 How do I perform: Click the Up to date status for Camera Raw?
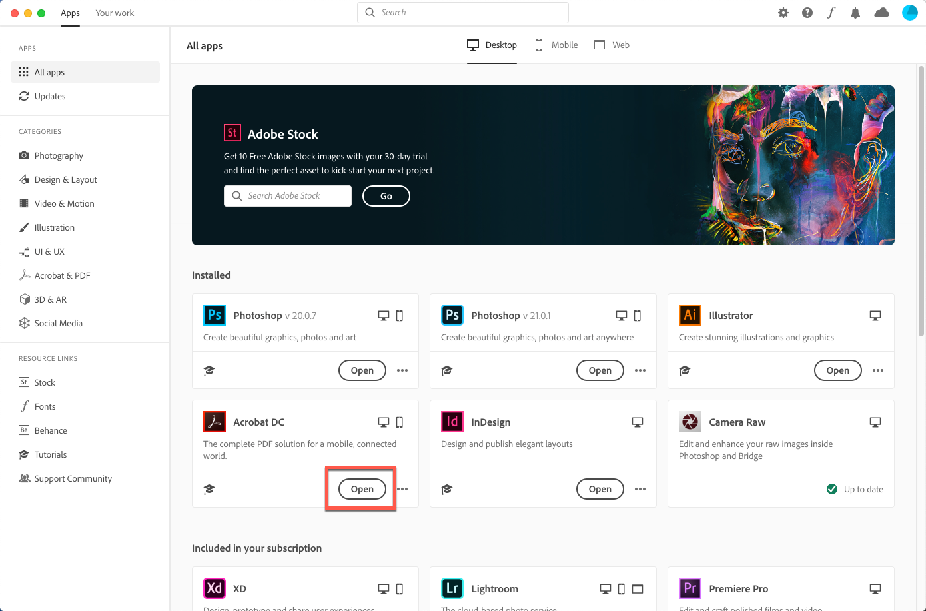click(855, 489)
